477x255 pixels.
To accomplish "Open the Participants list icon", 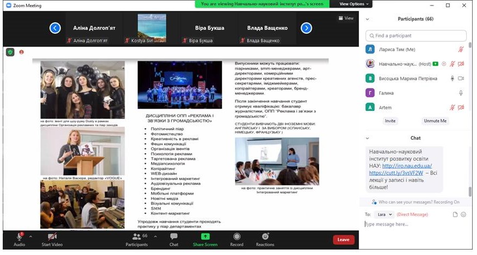I will point(137,237).
